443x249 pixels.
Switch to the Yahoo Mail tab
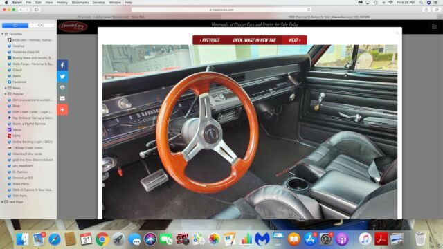tap(111, 17)
